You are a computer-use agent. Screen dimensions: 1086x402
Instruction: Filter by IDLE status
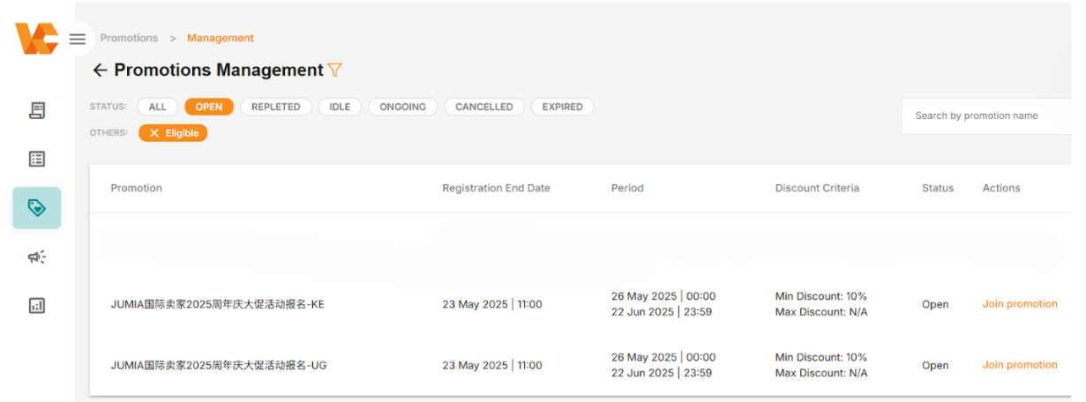340,107
